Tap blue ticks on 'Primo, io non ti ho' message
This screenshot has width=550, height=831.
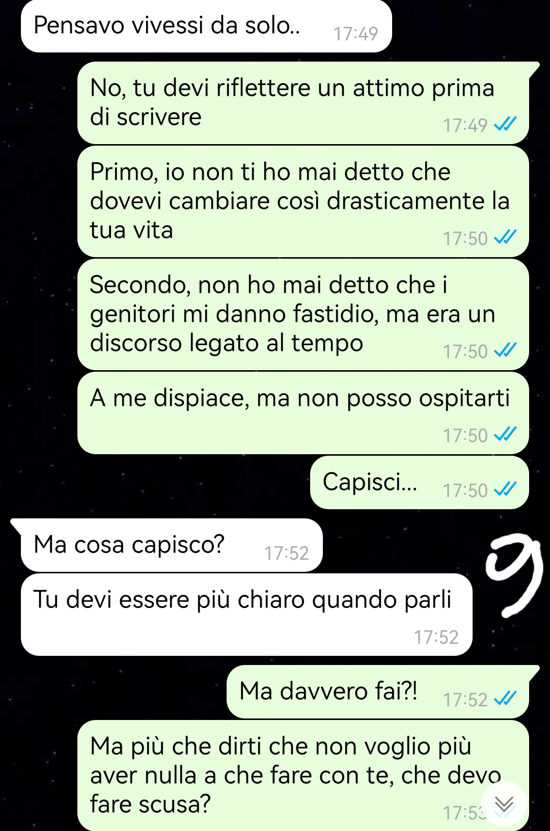click(506, 238)
